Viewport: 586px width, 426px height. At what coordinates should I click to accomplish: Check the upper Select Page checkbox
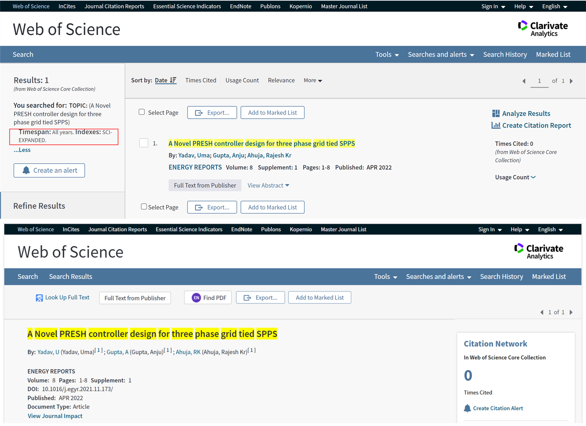(142, 112)
